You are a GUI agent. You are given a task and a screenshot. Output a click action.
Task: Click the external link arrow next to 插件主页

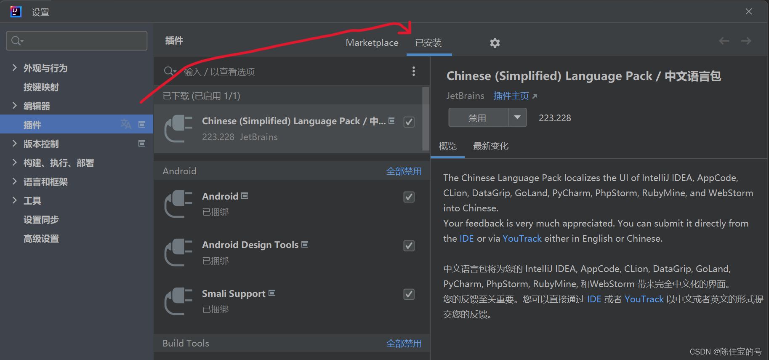(x=535, y=96)
